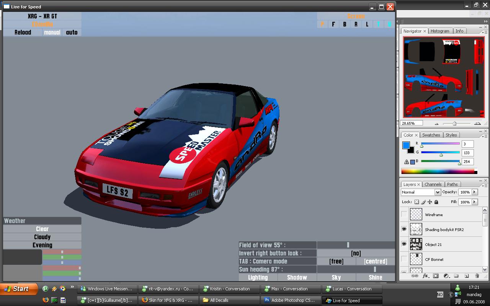Switch to the Swatches tab
This screenshot has height=306, width=490.
point(431,135)
